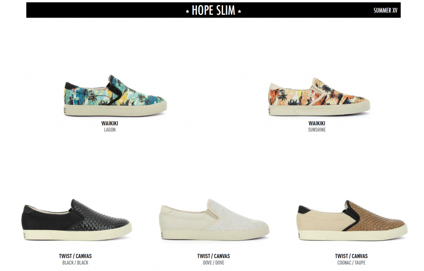Click the Waikiki Lagon shoe image
The image size is (424, 271).
pyautogui.click(x=116, y=96)
